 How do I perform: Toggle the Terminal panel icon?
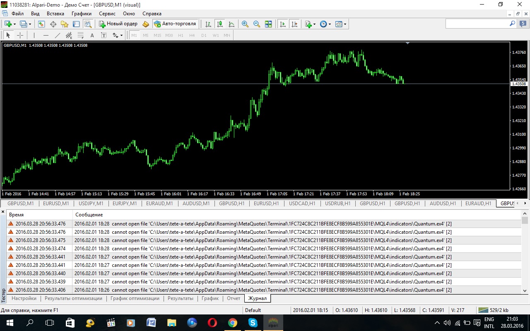pos(76,24)
